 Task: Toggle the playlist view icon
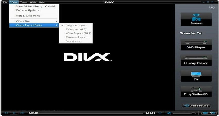tap(205, 113)
